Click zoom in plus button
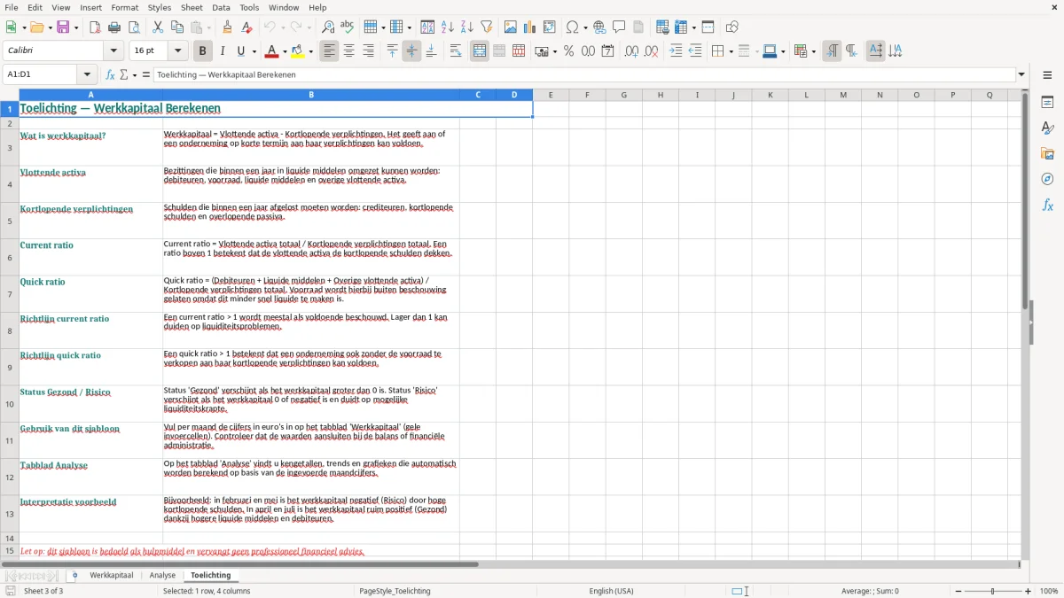This screenshot has height=598, width=1064. [1029, 591]
